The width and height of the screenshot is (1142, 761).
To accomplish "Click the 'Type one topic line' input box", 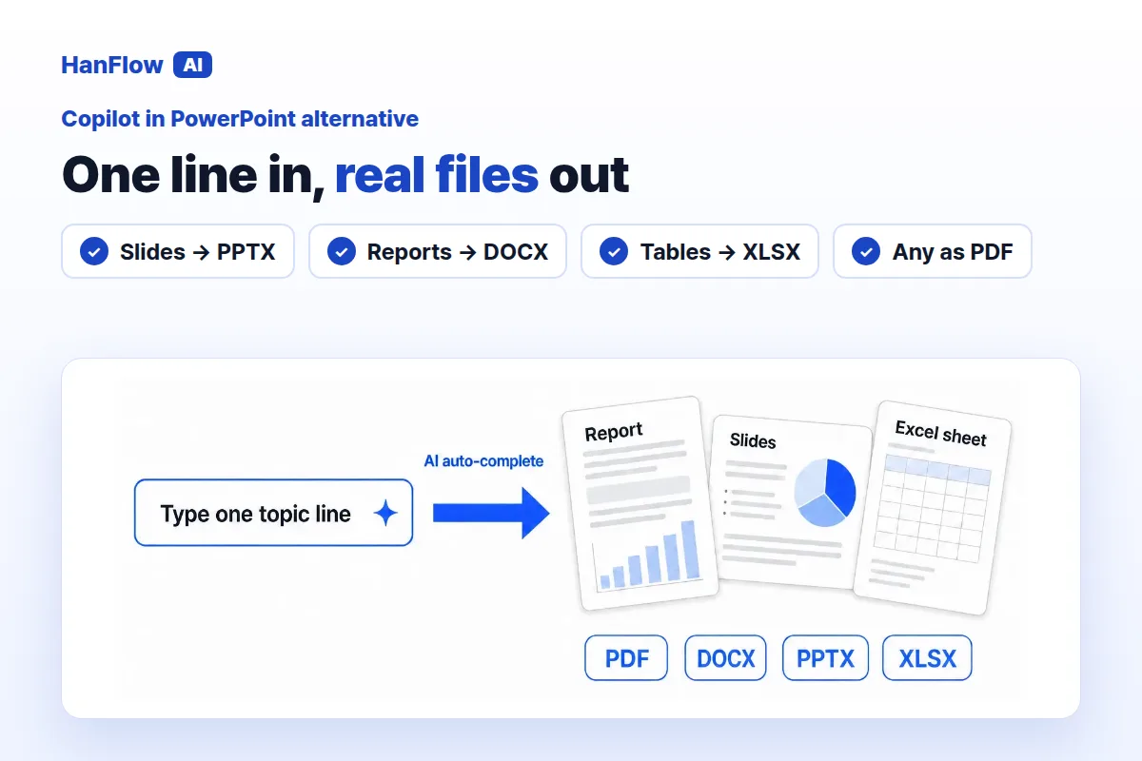I will pyautogui.click(x=274, y=513).
